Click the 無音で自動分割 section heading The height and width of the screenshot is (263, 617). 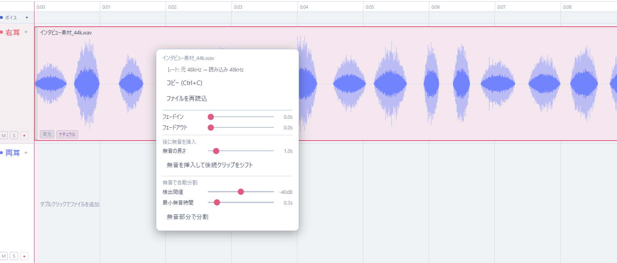pyautogui.click(x=180, y=182)
